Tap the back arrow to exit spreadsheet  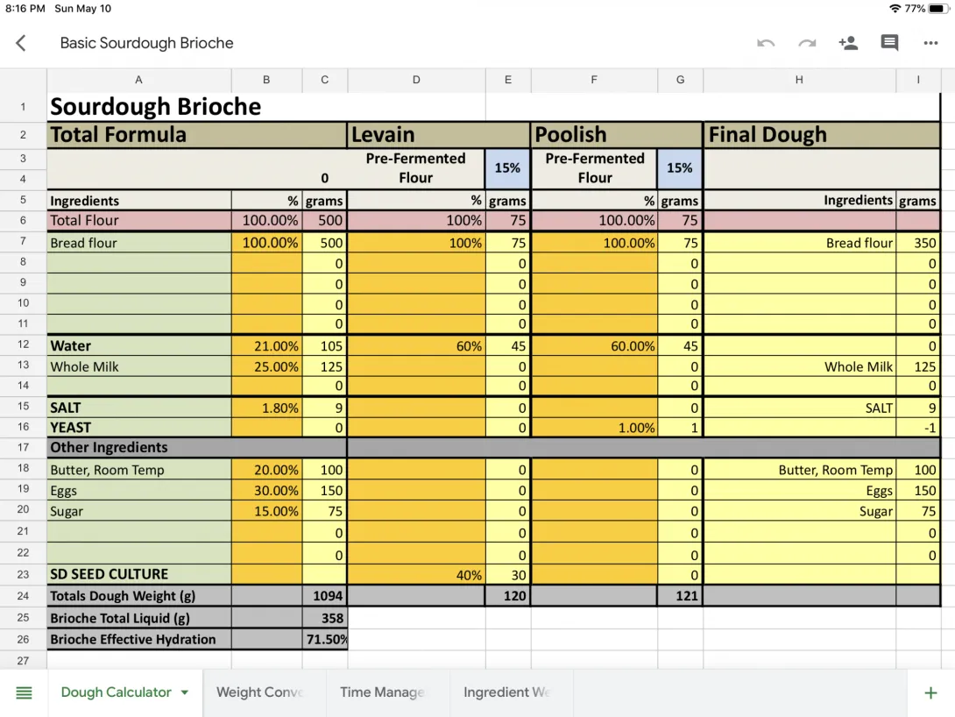coord(21,43)
